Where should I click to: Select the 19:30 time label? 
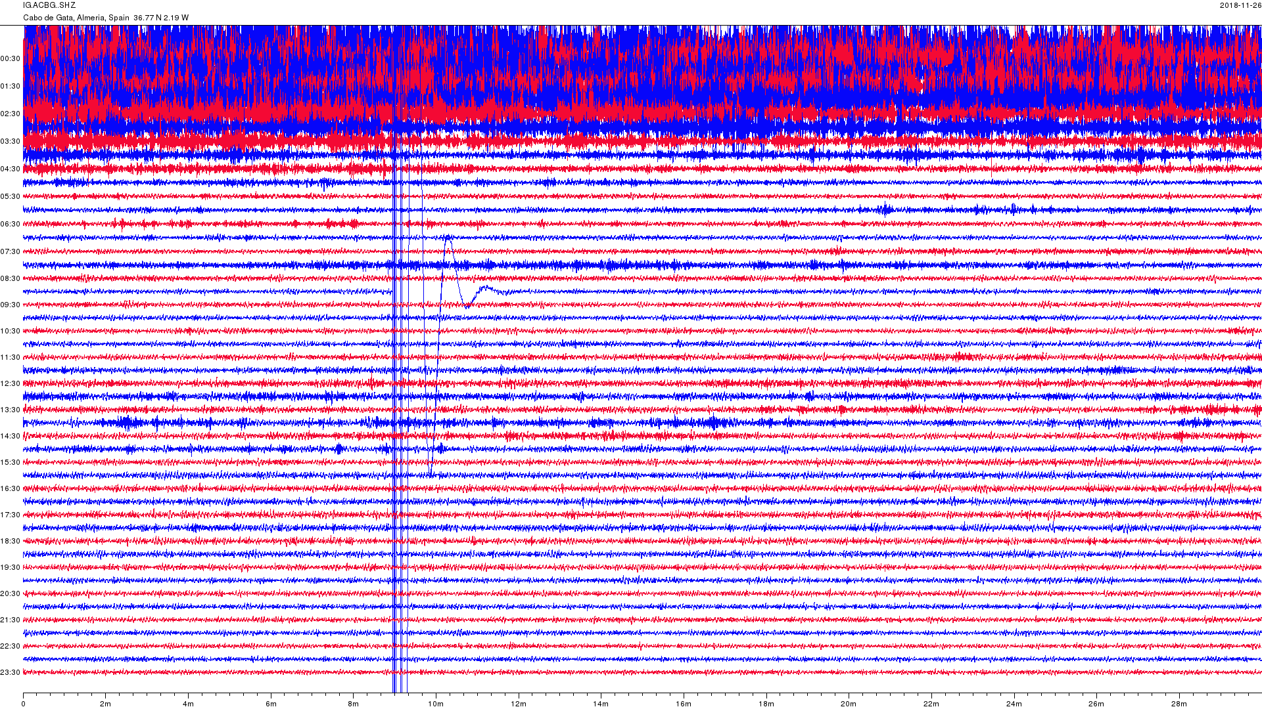tap(10, 568)
